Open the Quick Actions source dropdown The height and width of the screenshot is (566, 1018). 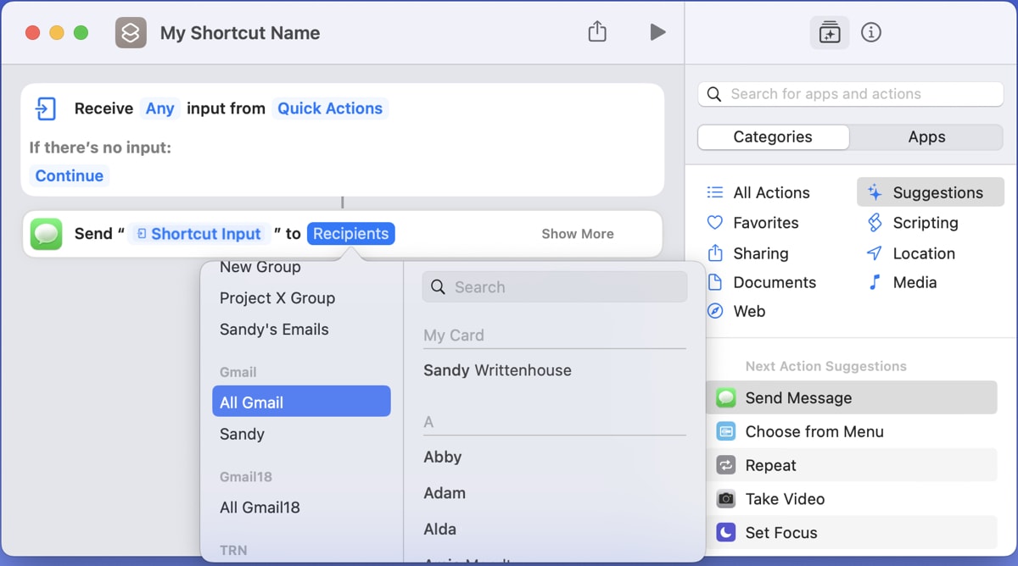click(x=330, y=108)
